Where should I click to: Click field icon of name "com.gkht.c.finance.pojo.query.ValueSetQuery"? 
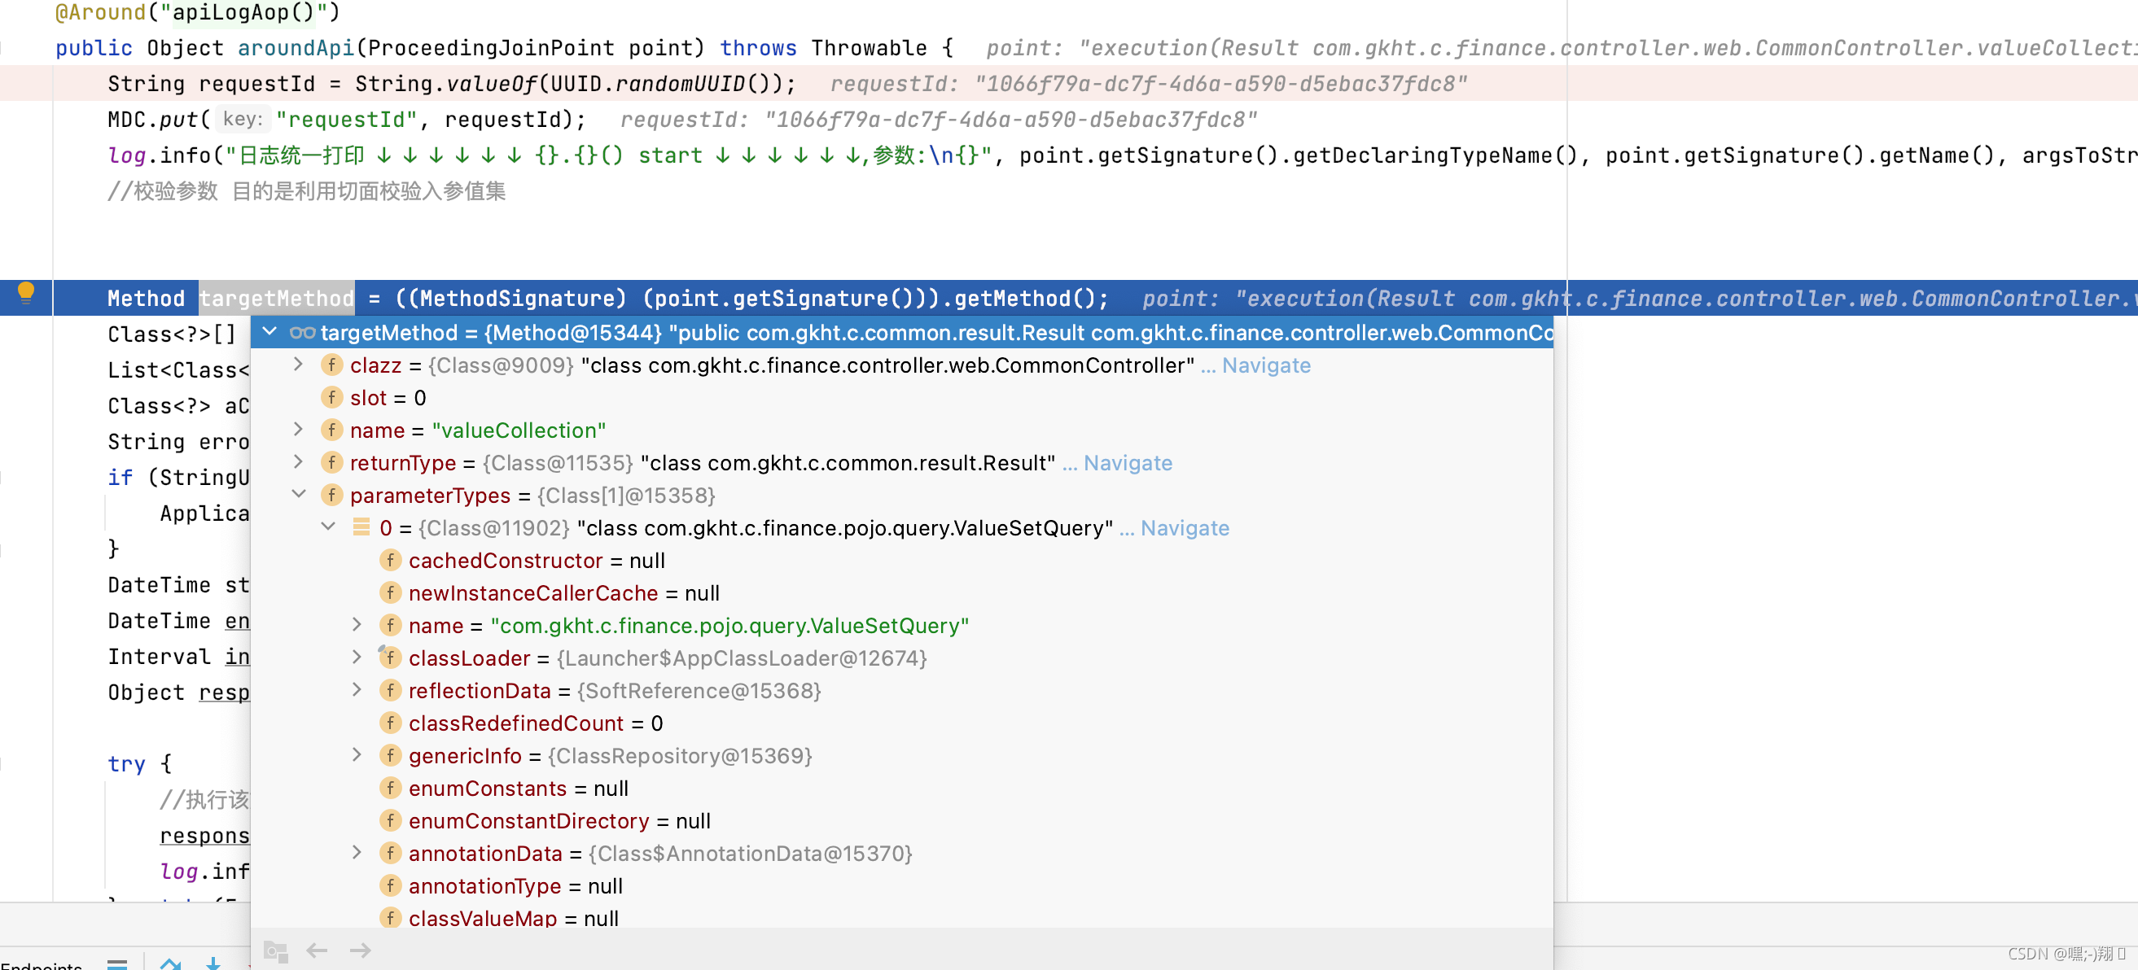(x=390, y=625)
